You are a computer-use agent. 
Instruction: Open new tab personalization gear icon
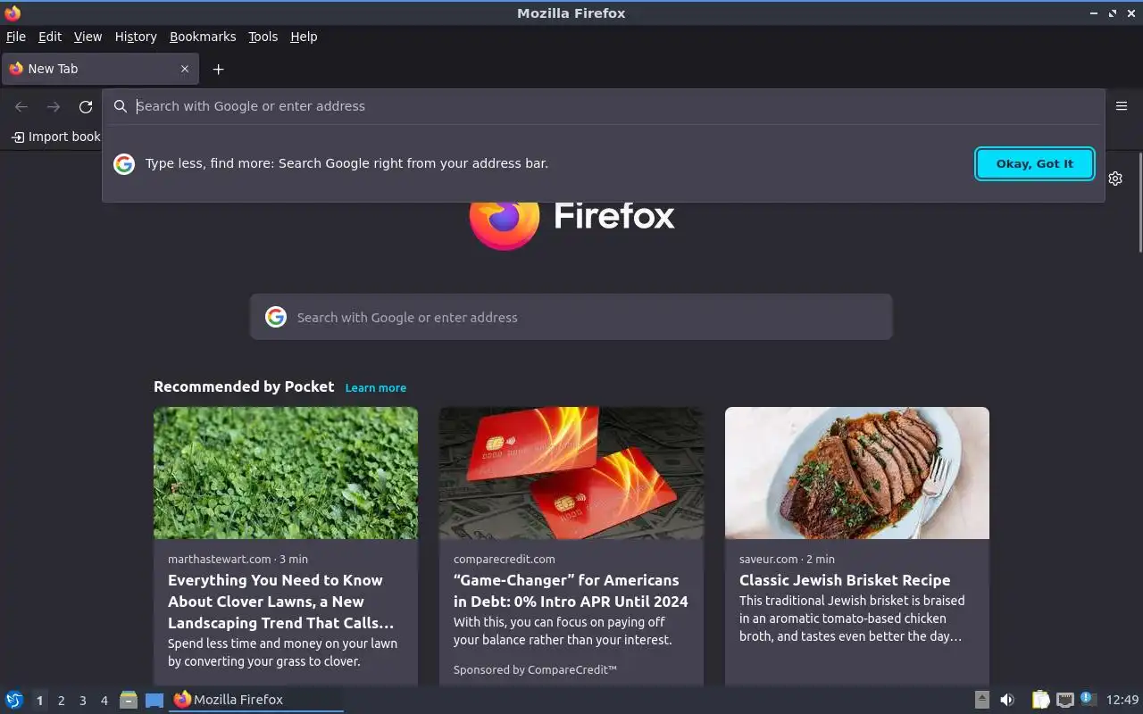(1115, 178)
